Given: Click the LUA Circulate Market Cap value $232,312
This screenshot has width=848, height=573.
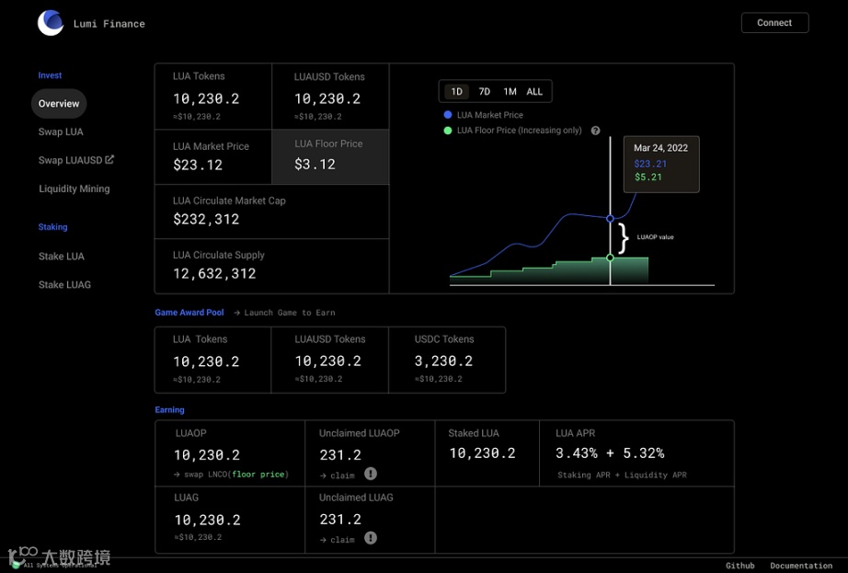Looking at the screenshot, I should (x=206, y=219).
